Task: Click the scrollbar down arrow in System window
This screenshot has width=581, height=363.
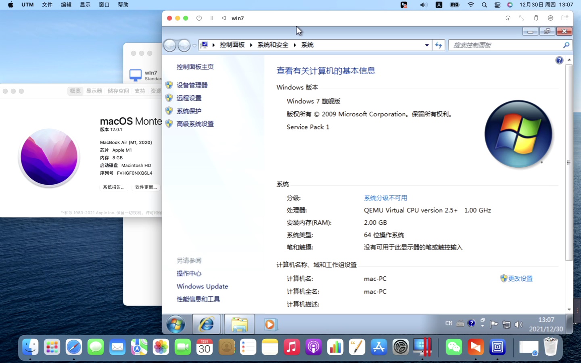Action: click(569, 309)
